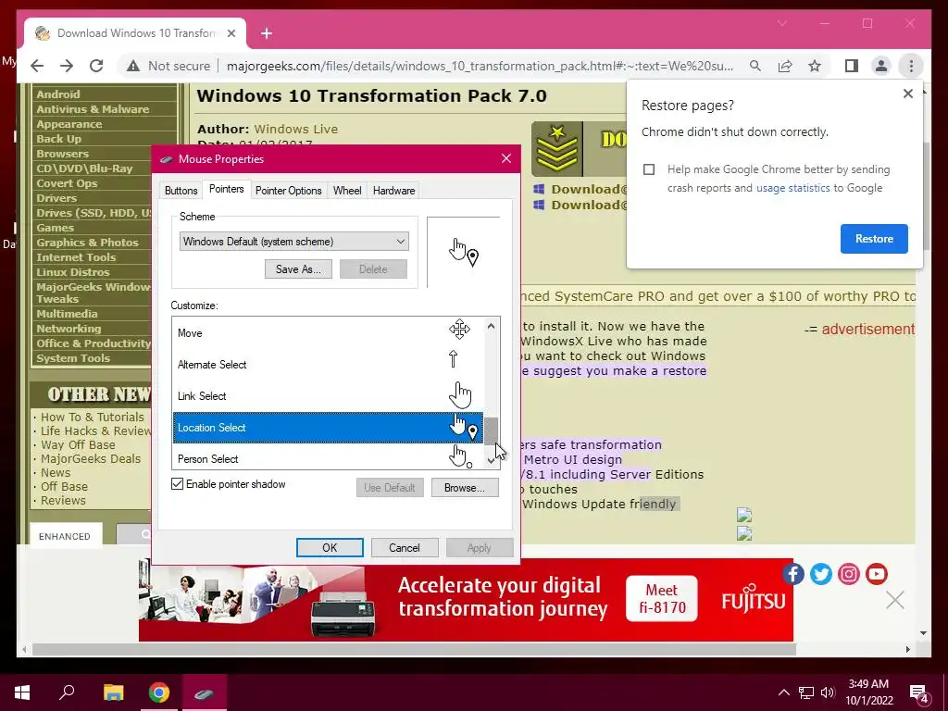Open Antivirus & Malware category

93,109
